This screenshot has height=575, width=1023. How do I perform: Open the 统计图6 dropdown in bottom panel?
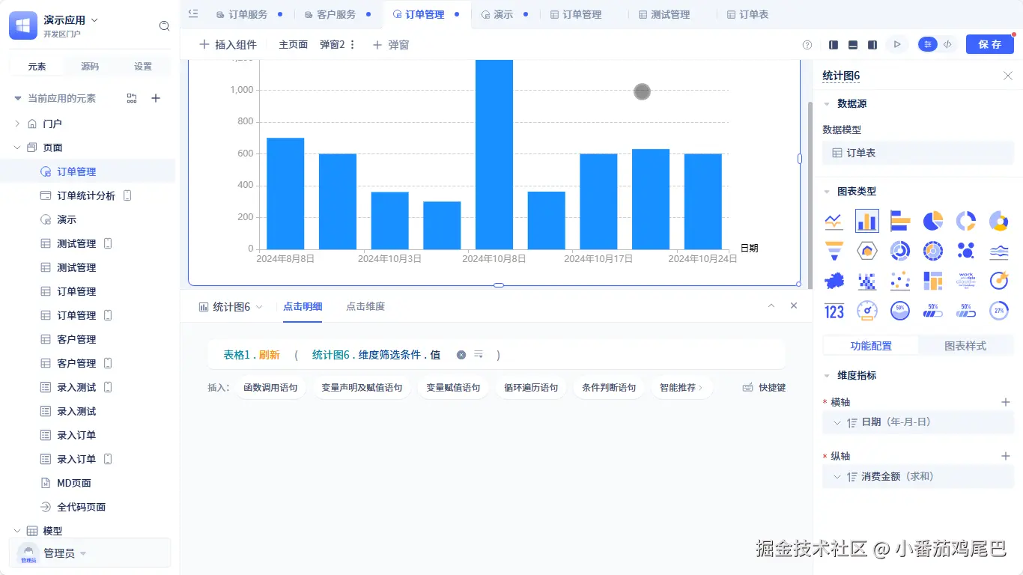[260, 307]
